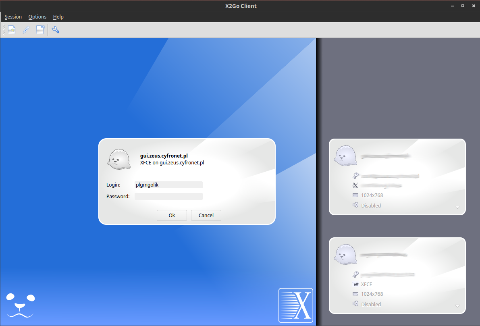Image resolution: width=480 pixels, height=326 pixels.
Task: Cancel the login dialog
Action: pyautogui.click(x=206, y=215)
